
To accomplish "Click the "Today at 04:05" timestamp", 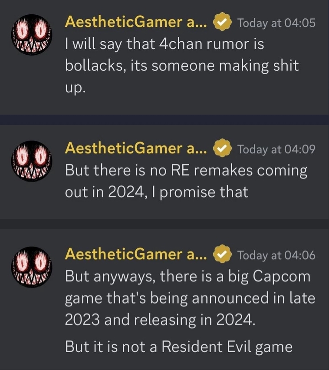I will pos(276,23).
